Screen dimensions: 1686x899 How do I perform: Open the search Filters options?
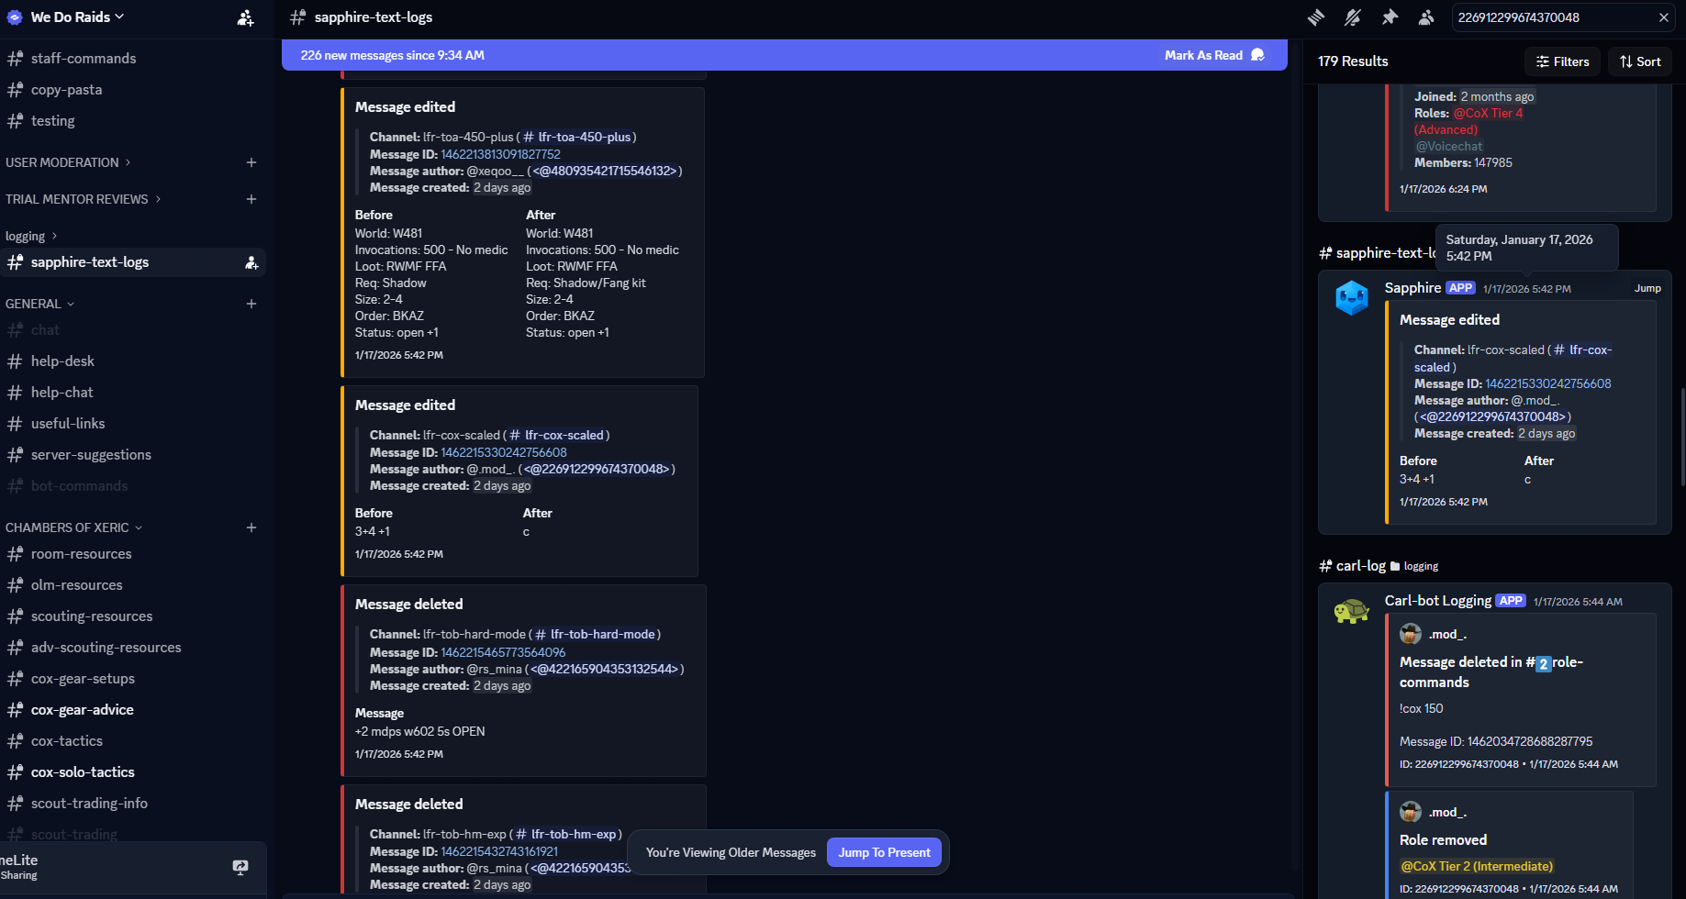(x=1562, y=61)
